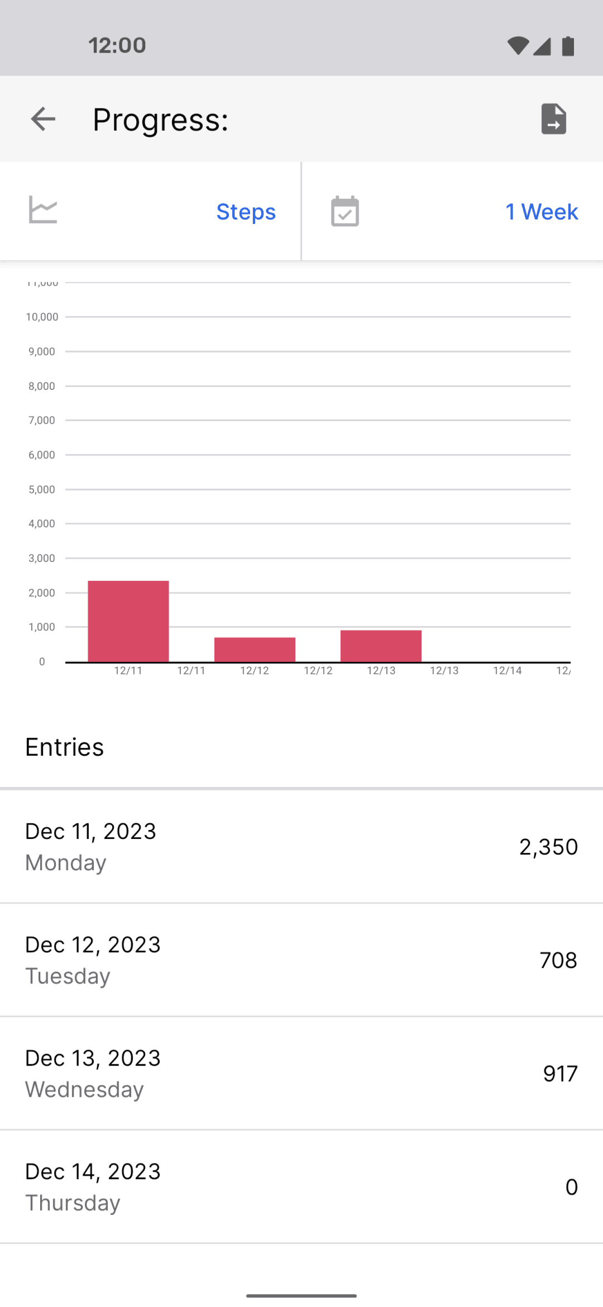Viewport: 603px width, 1307px height.
Task: Tap the Entries section header
Action: tap(65, 747)
